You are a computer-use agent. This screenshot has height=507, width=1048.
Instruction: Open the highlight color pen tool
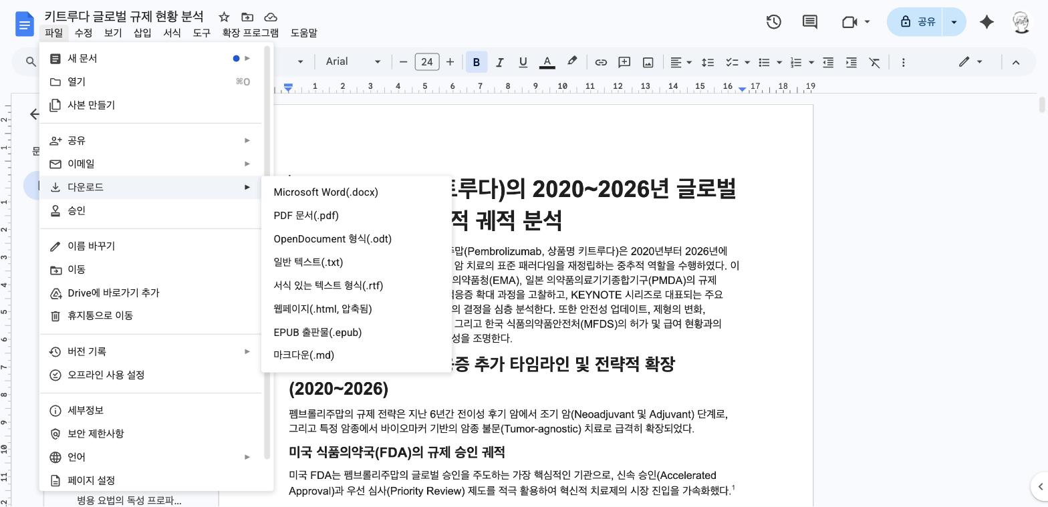click(x=572, y=62)
